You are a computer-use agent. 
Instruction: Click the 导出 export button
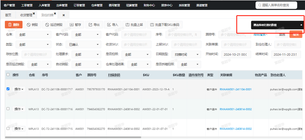[94, 25]
